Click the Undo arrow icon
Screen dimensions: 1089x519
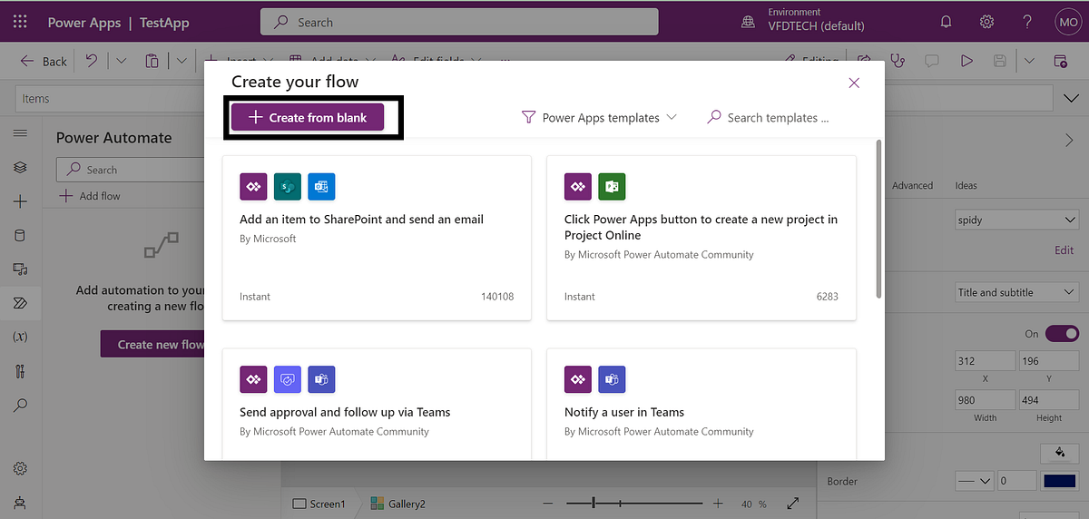coord(92,61)
